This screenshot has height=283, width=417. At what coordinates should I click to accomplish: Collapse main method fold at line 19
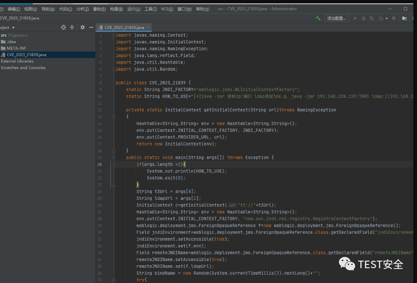(x=114, y=158)
